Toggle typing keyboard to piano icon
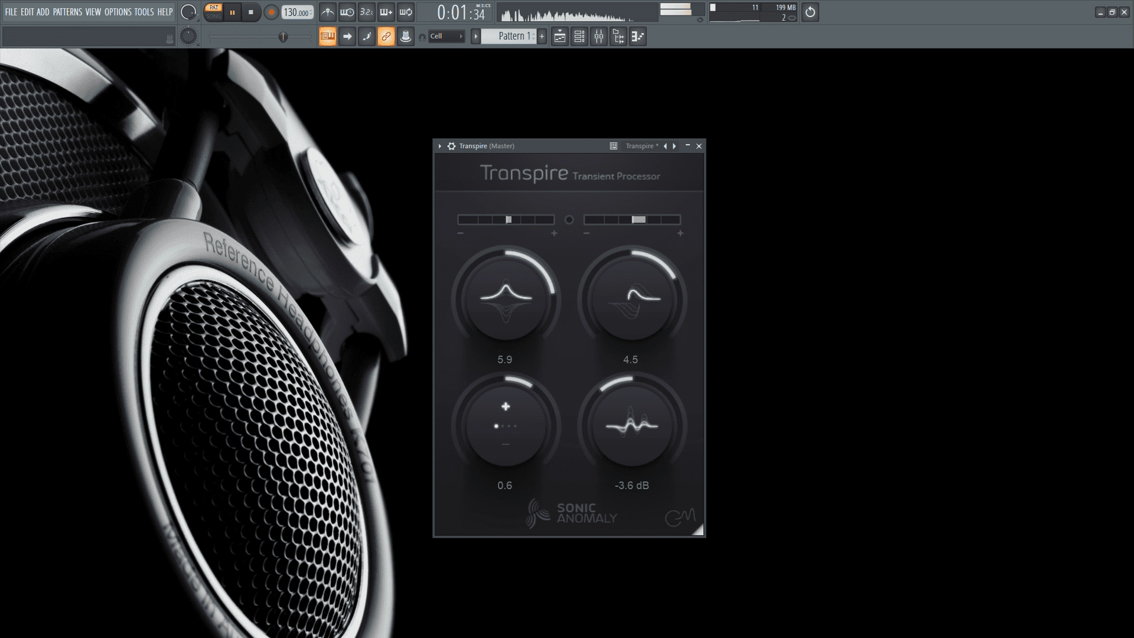The image size is (1134, 638). (328, 37)
